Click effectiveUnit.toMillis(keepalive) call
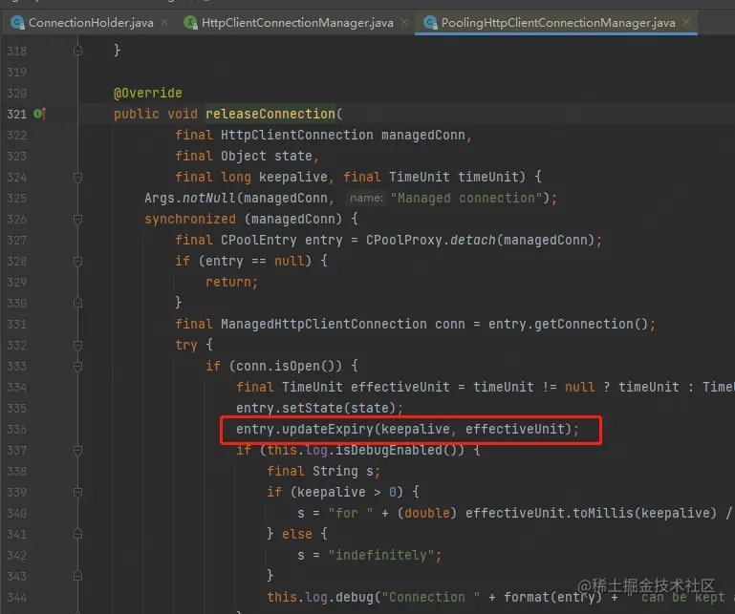 591,514
